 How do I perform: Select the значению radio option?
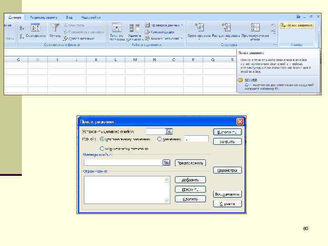tap(159, 139)
